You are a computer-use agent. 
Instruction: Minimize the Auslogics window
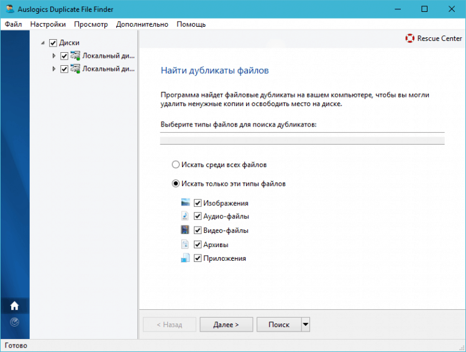pyautogui.click(x=398, y=9)
